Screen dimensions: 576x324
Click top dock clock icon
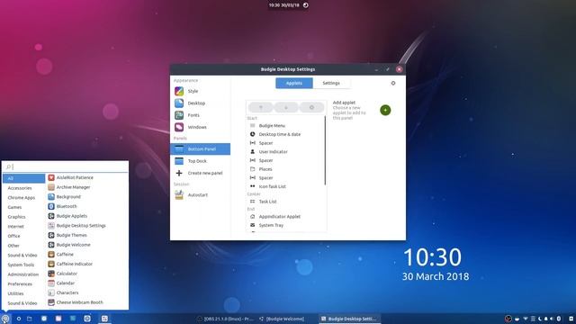click(306, 5)
